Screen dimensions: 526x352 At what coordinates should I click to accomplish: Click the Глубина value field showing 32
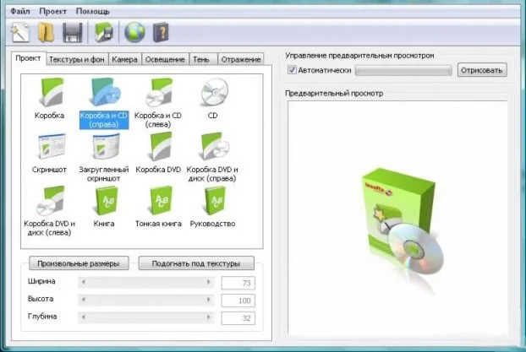click(x=238, y=318)
